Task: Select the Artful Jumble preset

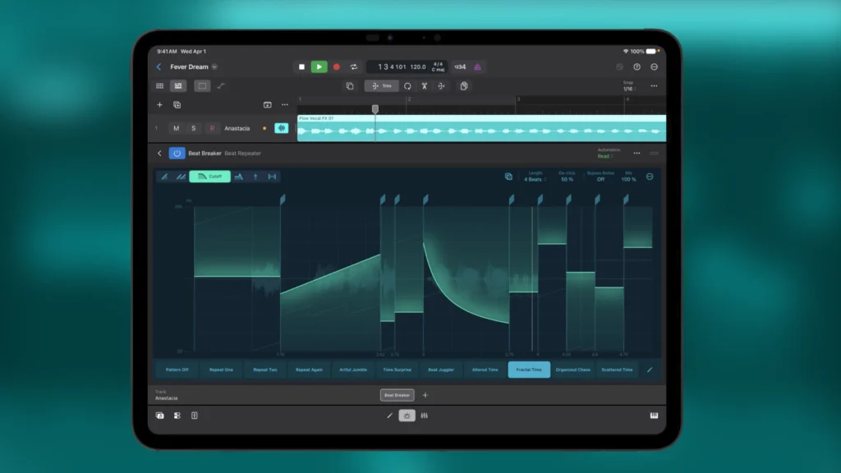Action: (353, 370)
